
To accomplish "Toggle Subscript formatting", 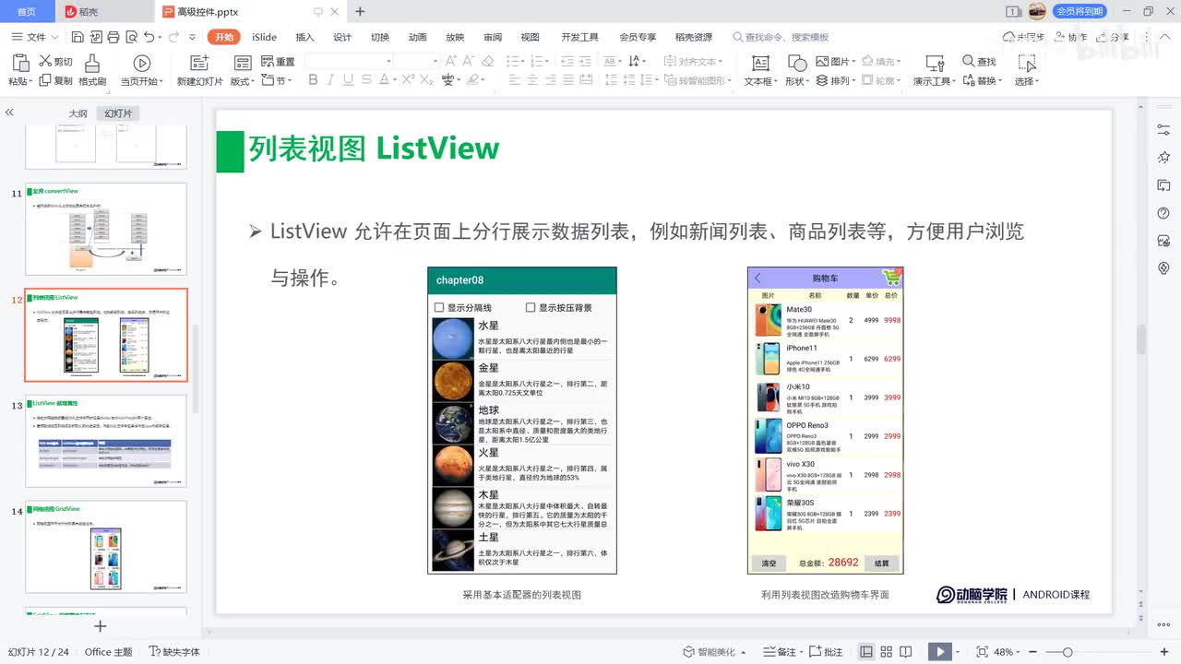I will (426, 80).
